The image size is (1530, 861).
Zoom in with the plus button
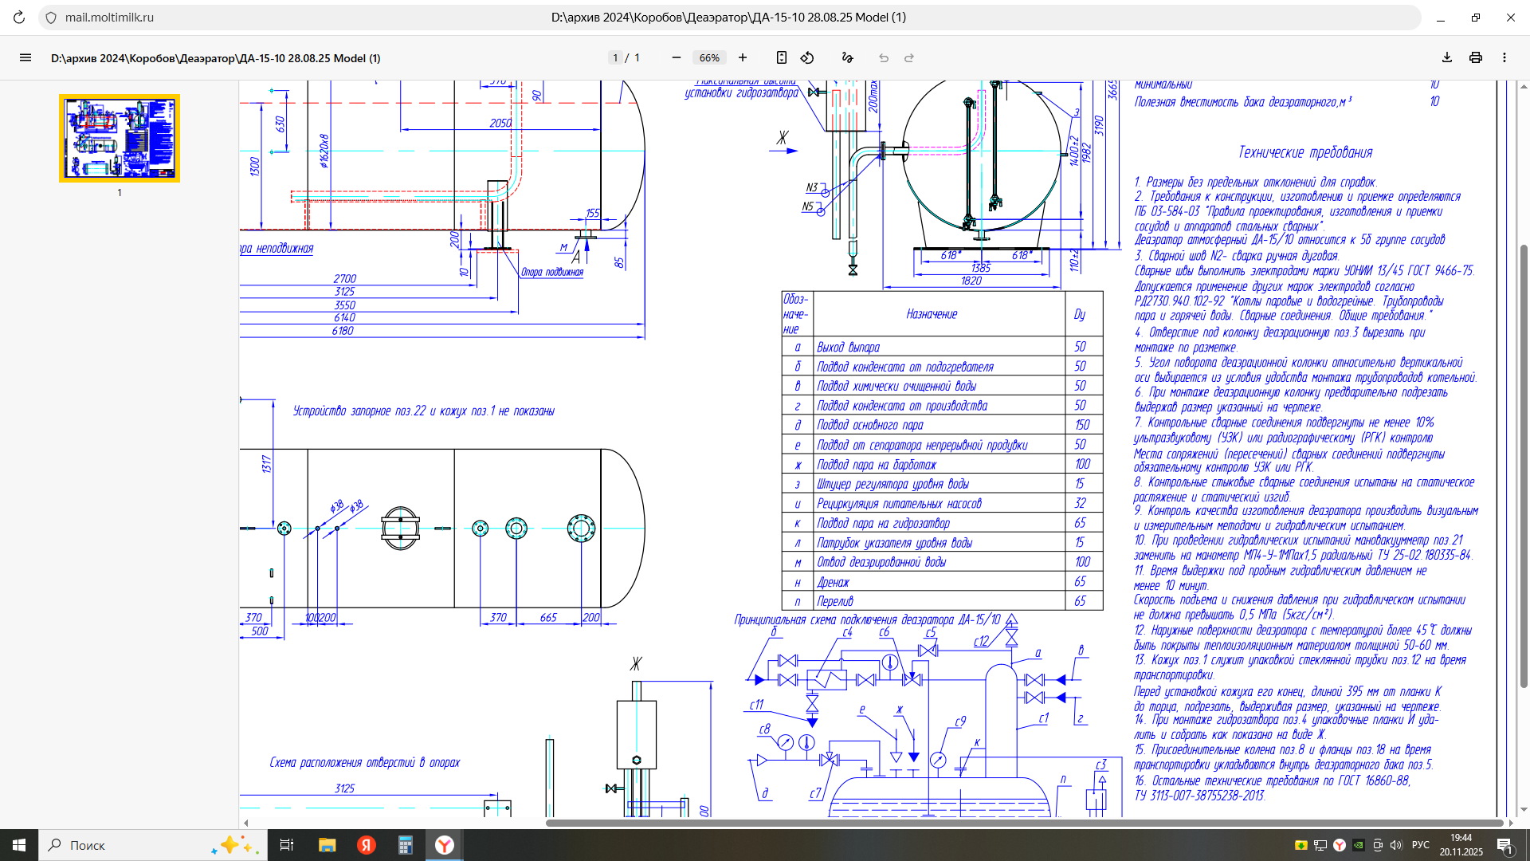743,57
